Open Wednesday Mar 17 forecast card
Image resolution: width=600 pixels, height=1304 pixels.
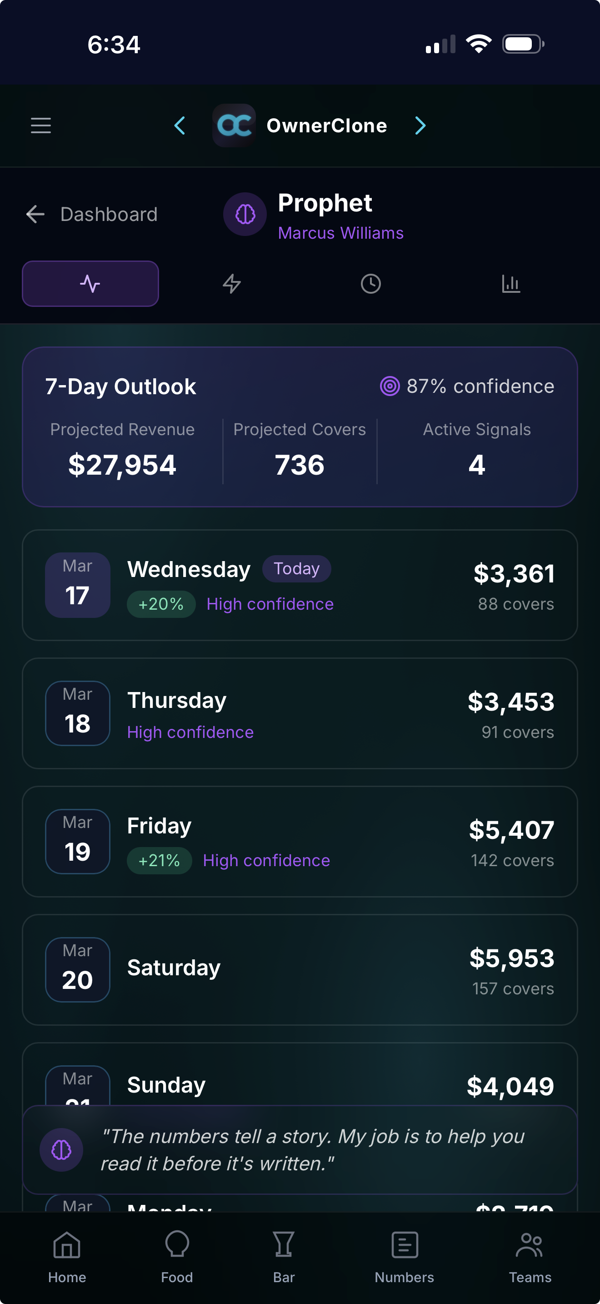300,585
